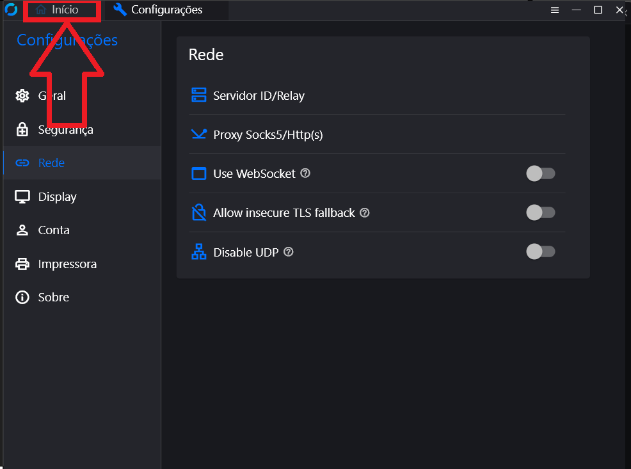Open Proxy Socks5/Http(s) settings
631x469 pixels.
[x=268, y=135]
